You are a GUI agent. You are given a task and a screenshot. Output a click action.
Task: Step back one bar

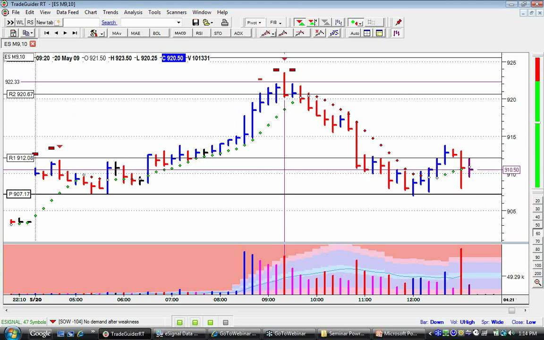(56, 34)
